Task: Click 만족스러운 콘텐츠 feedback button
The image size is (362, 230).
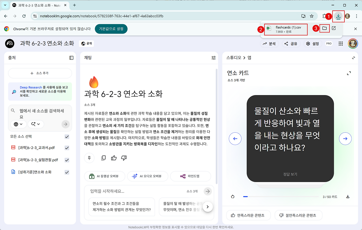Action: (248, 215)
